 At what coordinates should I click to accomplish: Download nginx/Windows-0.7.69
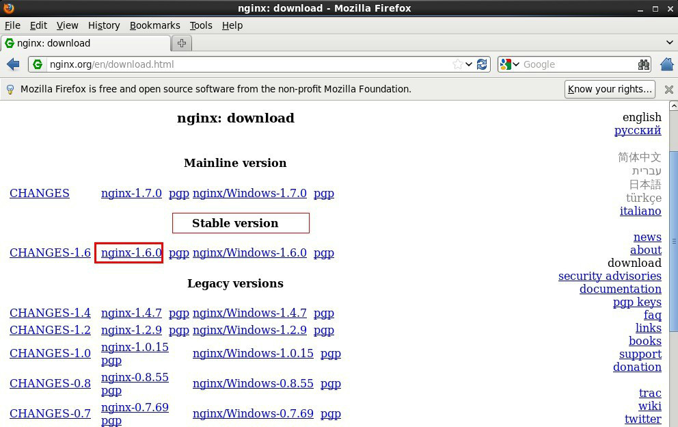point(254,413)
